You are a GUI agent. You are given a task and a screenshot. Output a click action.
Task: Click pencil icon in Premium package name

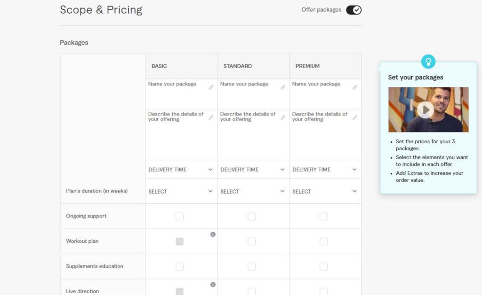coord(355,87)
